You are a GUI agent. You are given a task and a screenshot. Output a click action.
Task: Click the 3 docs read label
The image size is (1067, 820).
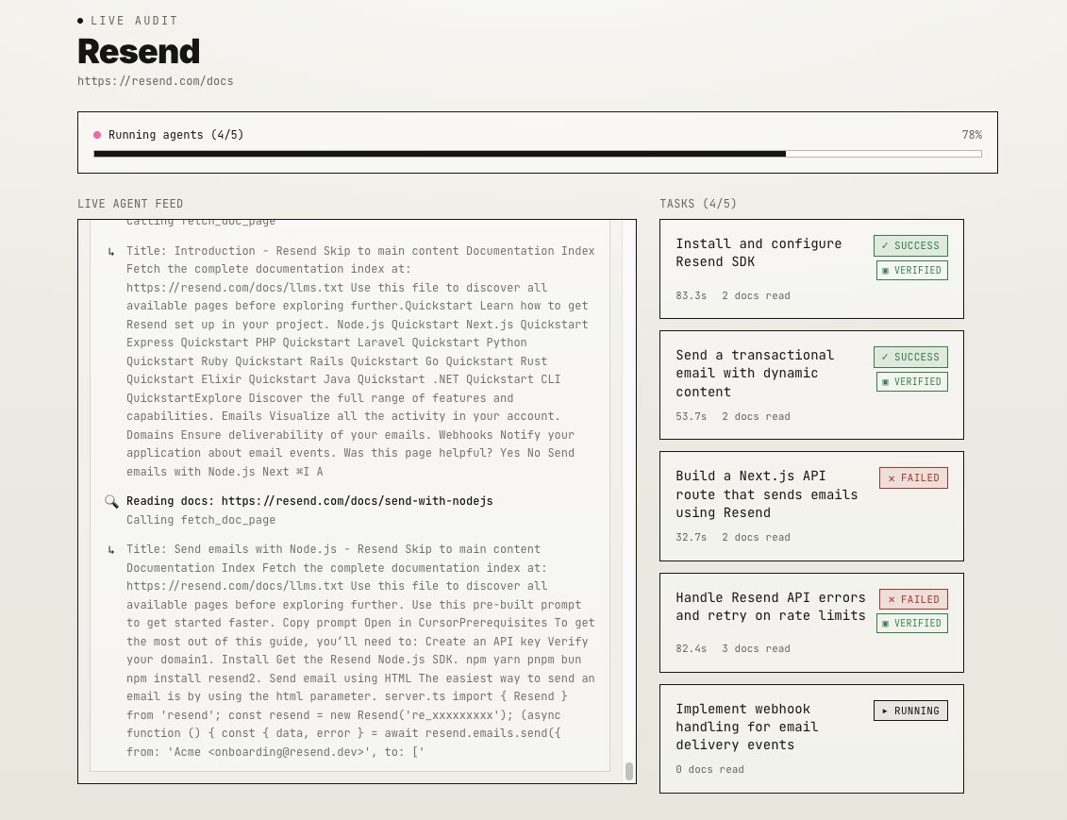pyautogui.click(x=756, y=649)
